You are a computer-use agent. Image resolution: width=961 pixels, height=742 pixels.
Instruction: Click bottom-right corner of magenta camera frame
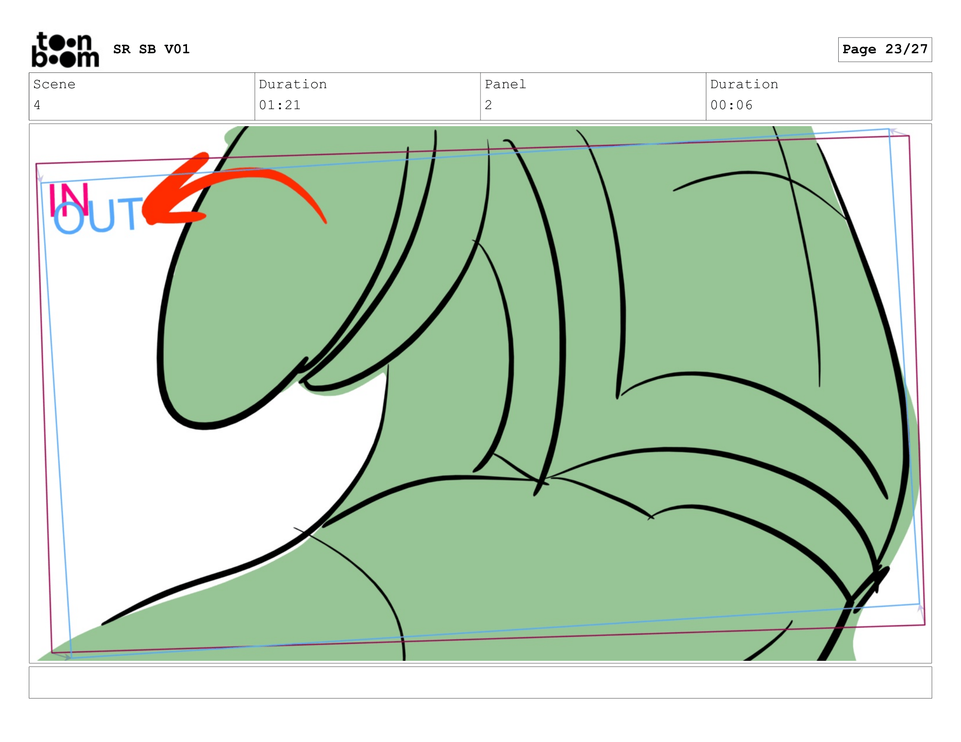coord(924,624)
